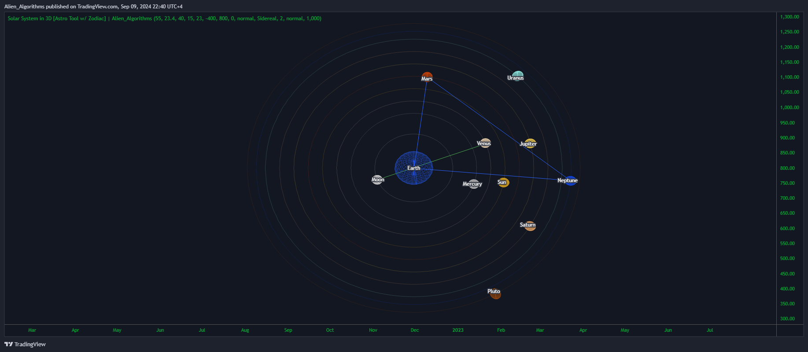
Task: Click the 1,200.00 price axis label
Action: pos(790,47)
